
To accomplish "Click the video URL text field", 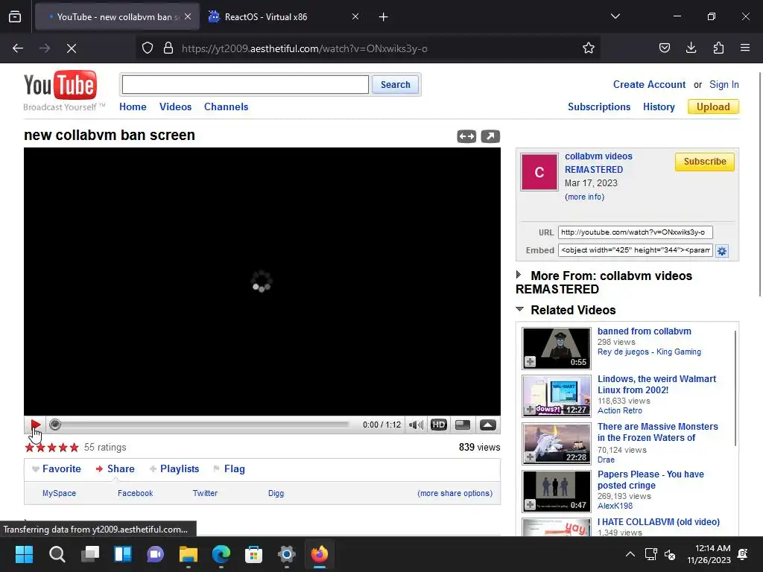I will (635, 232).
